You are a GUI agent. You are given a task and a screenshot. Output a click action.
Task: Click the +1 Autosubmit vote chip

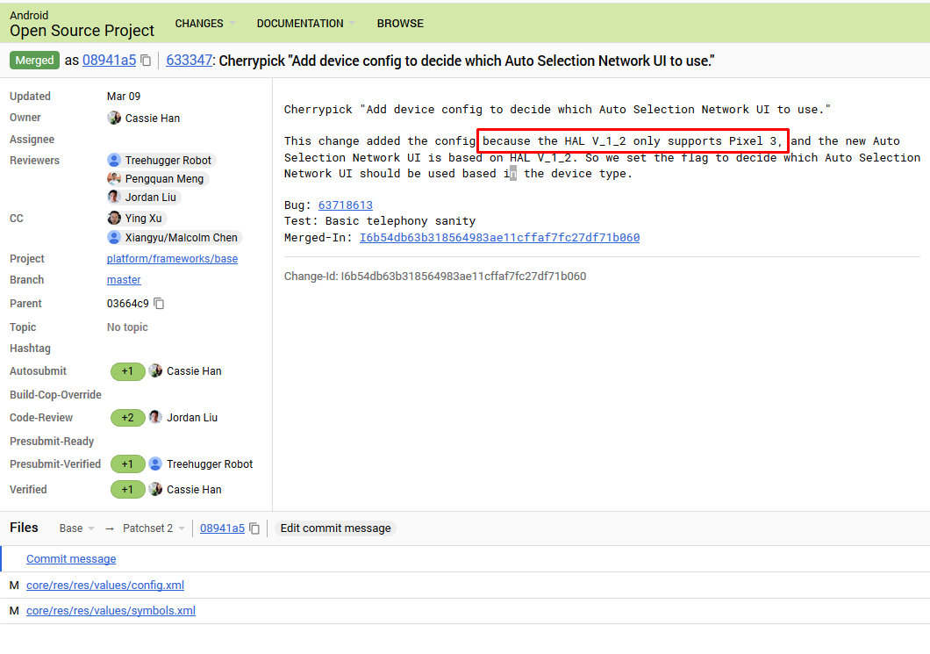(x=127, y=371)
